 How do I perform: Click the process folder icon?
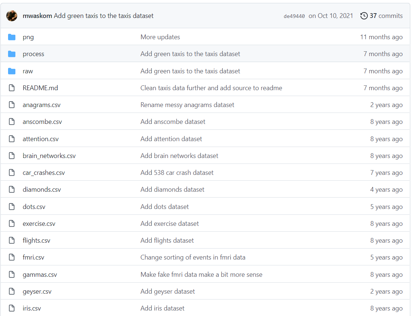(12, 54)
